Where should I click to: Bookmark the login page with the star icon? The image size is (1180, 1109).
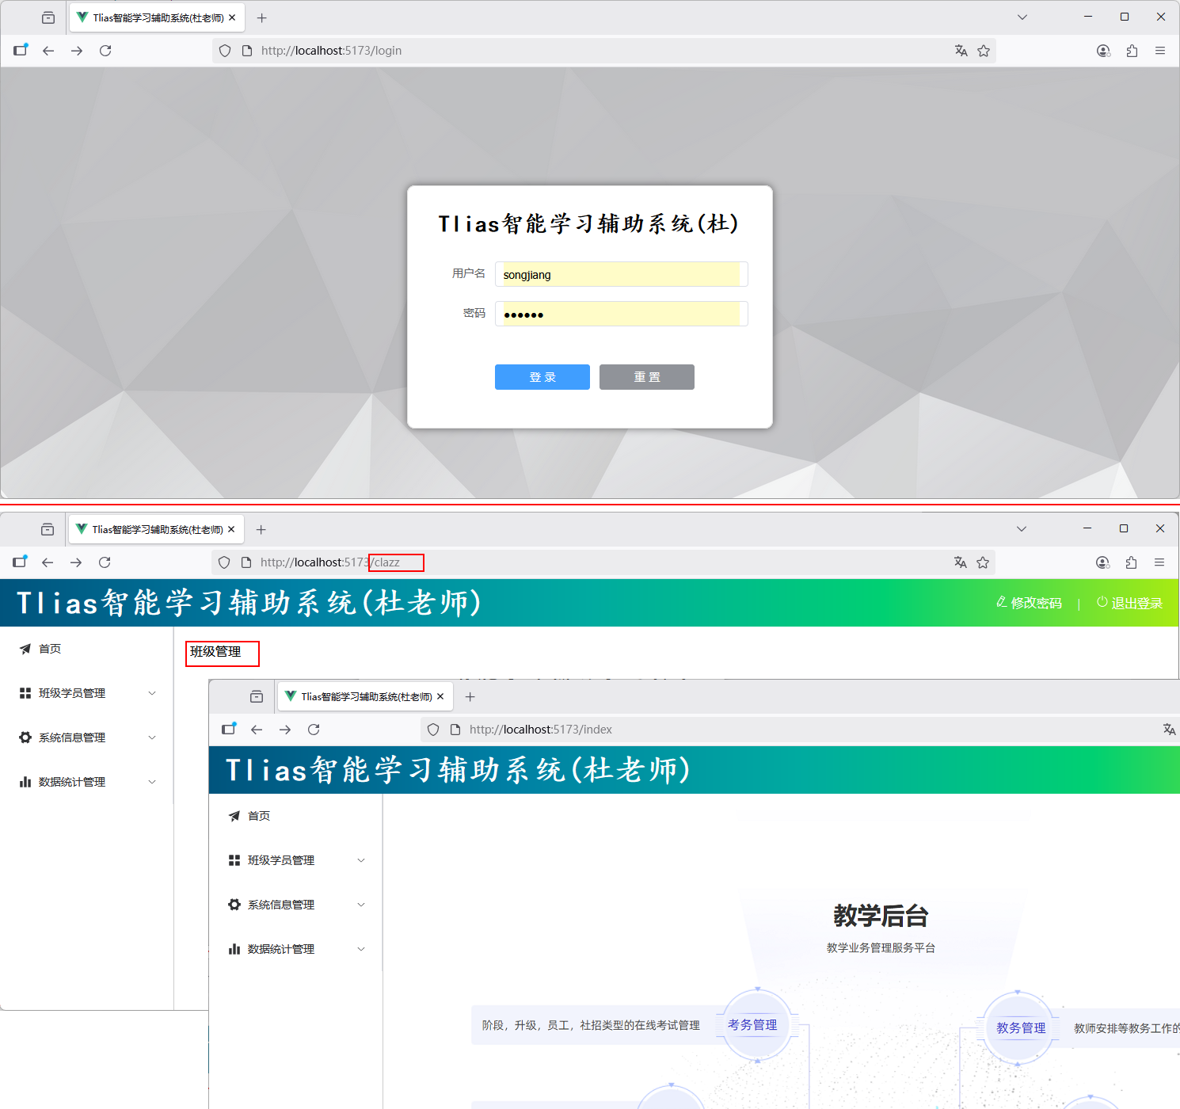tap(984, 51)
